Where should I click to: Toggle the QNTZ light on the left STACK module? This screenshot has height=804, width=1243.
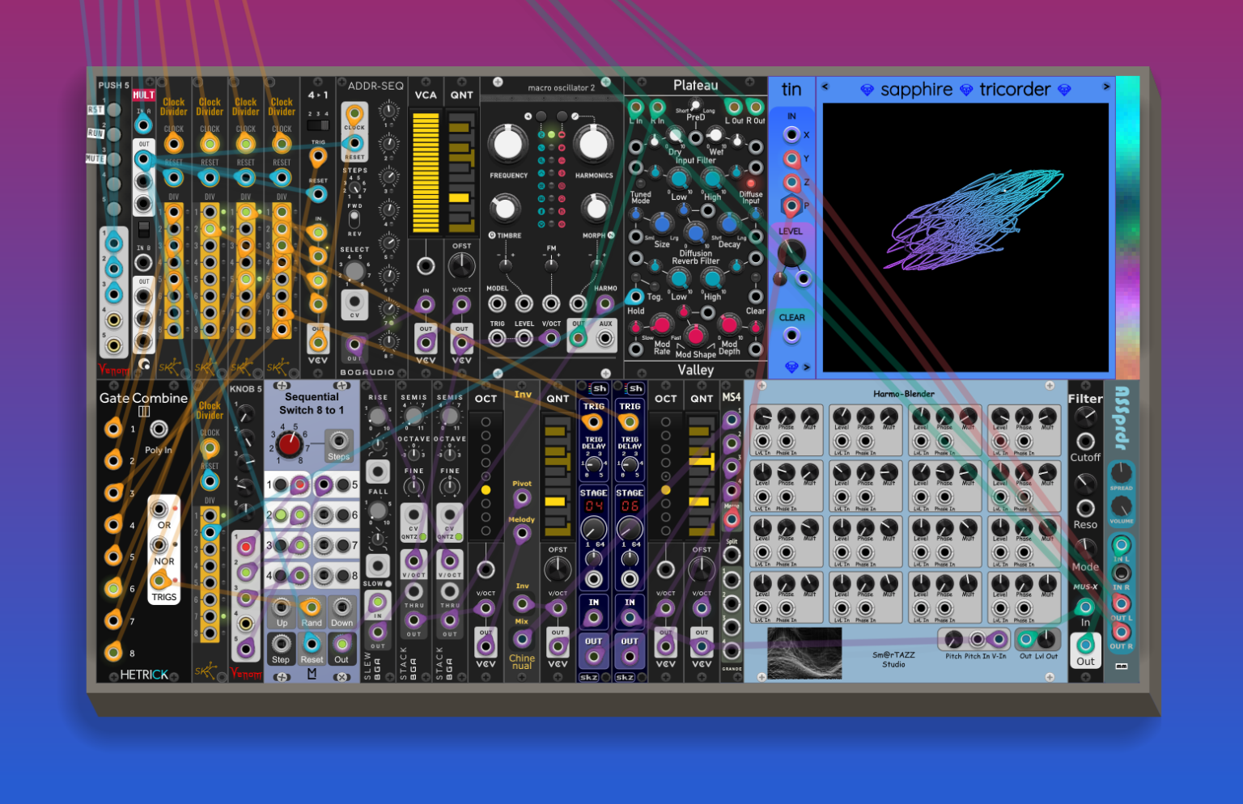coord(422,536)
